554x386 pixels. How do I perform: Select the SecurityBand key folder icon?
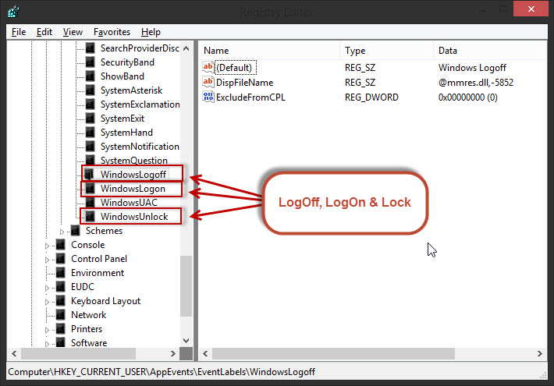coord(91,62)
